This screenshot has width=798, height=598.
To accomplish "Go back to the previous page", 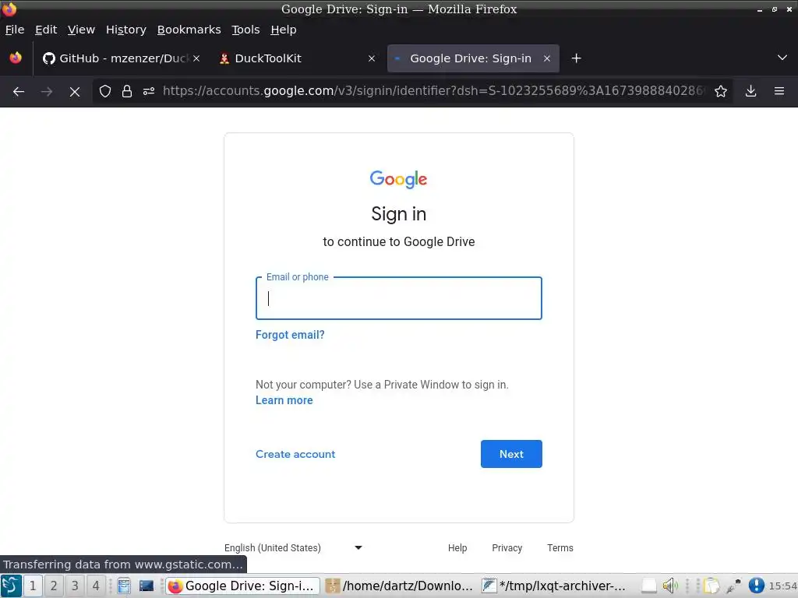I will 19,92.
